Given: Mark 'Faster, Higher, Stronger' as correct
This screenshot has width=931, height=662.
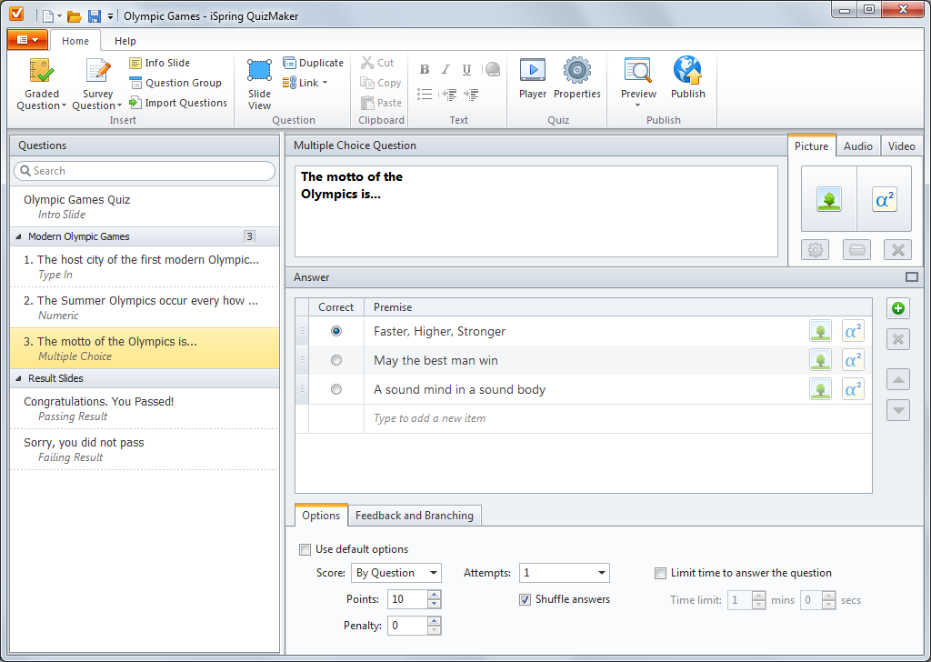Looking at the screenshot, I should [x=336, y=331].
